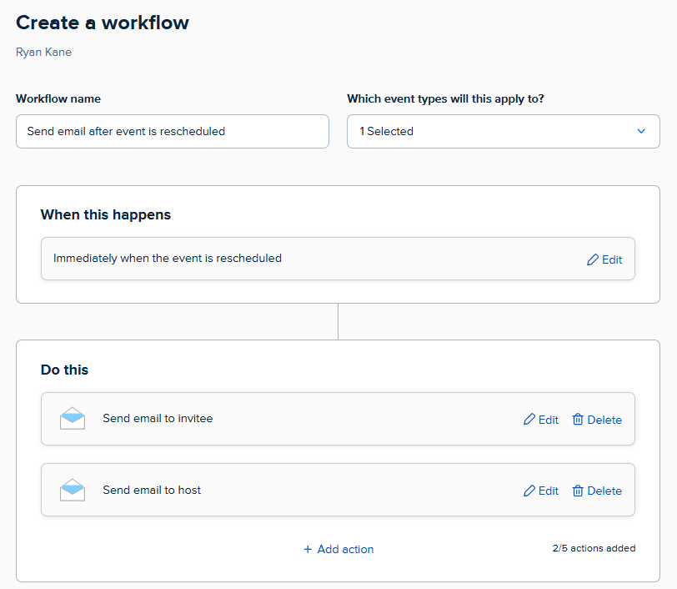Click the trash icon on the invitee action

578,420
